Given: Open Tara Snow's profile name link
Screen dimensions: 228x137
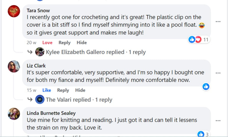Looking at the screenshot, I should [x=38, y=11].
